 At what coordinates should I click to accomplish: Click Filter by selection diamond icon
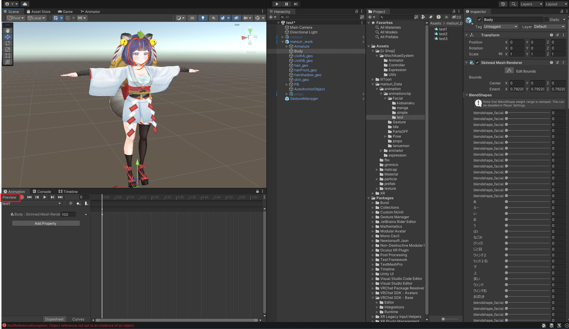click(x=71, y=204)
